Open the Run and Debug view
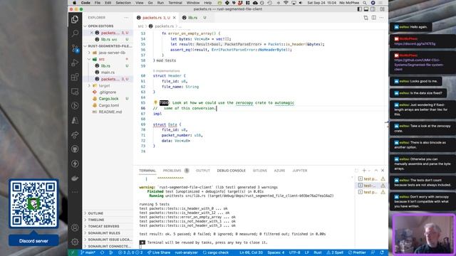 pyautogui.click(x=75, y=63)
